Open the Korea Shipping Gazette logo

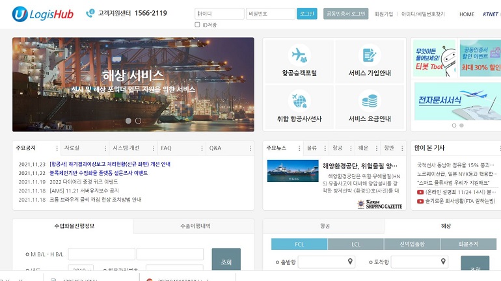click(x=379, y=204)
